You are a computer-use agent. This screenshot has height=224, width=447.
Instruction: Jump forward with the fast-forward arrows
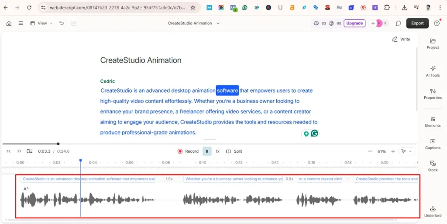coord(19,151)
